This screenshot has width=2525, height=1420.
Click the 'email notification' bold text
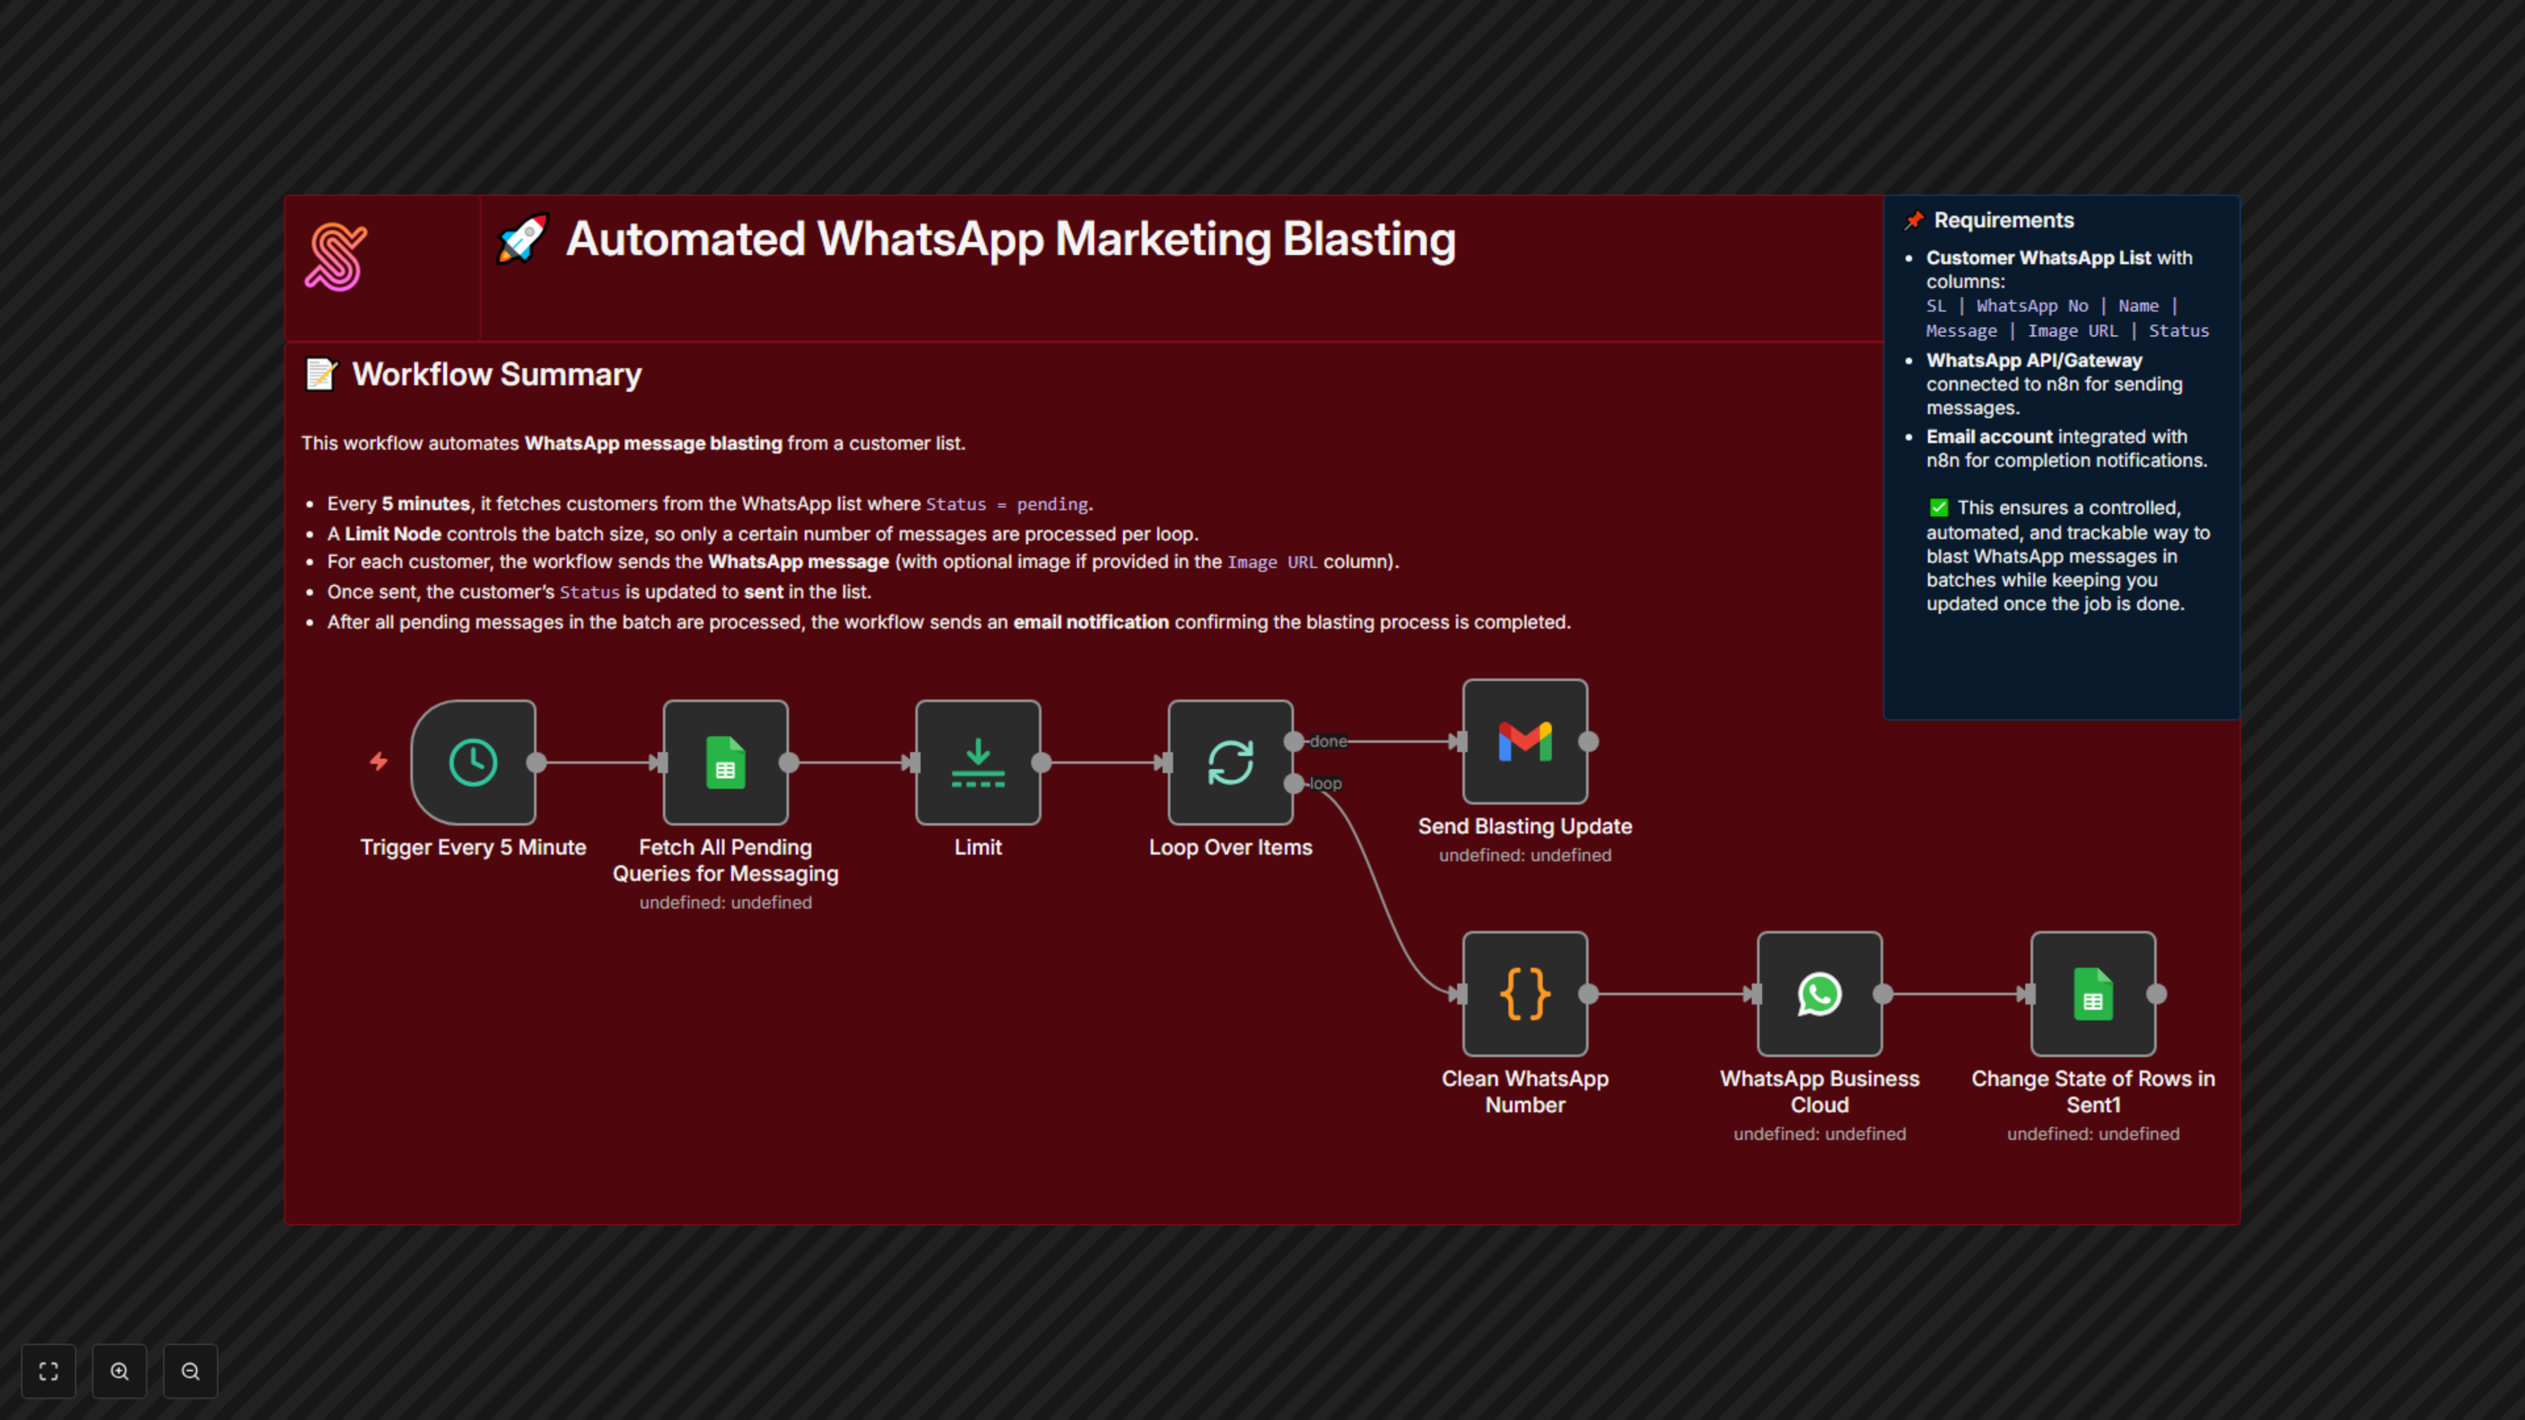click(x=1091, y=623)
